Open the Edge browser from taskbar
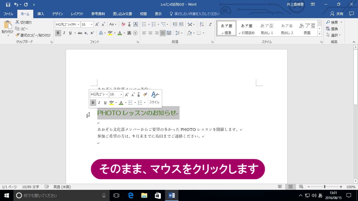This screenshot has height=201, width=358. pyautogui.click(x=131, y=195)
